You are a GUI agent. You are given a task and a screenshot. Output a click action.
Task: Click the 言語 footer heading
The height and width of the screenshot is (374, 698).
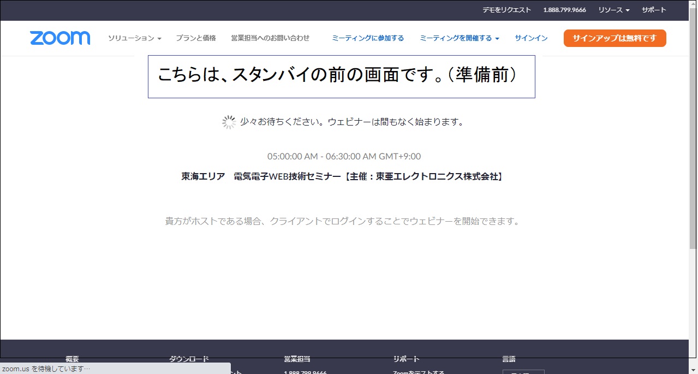coord(509,359)
